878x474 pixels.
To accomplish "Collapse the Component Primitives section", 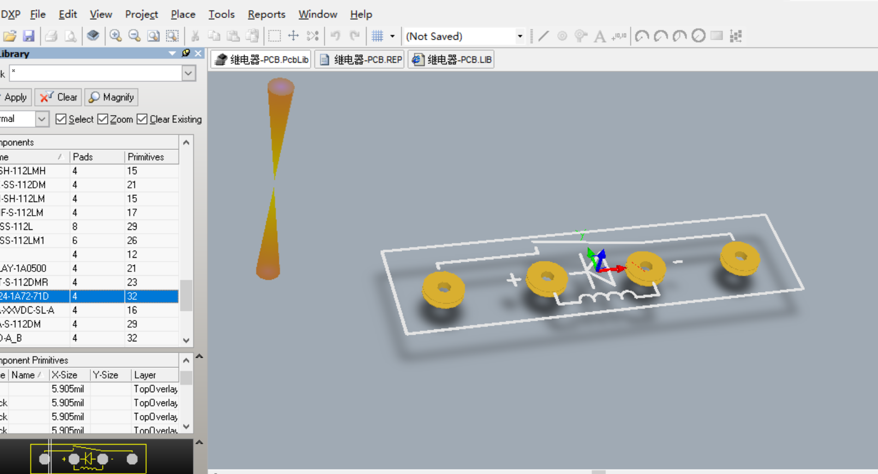I will coord(199,357).
